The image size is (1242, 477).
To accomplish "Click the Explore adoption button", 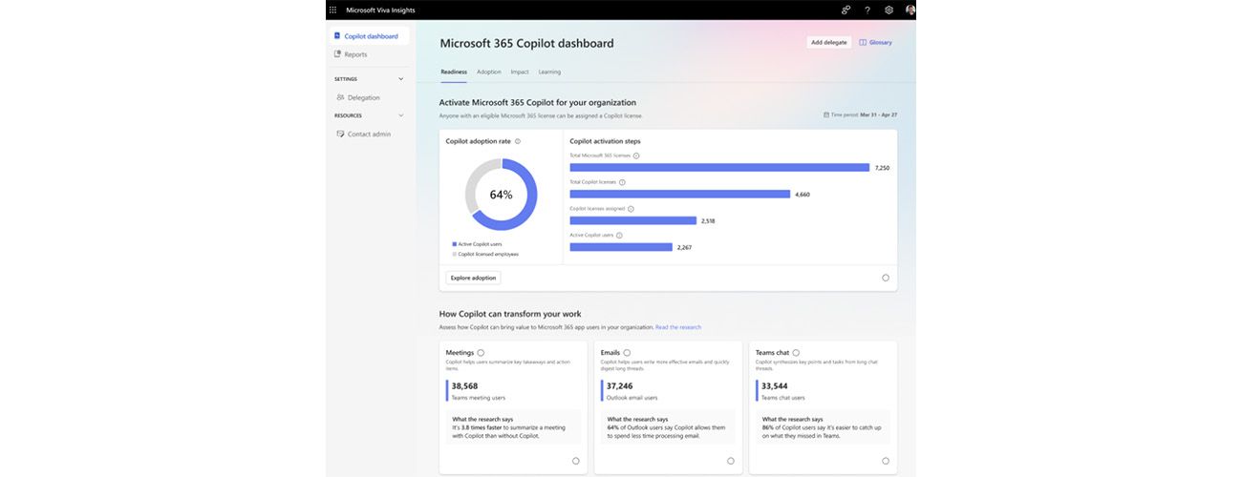I will point(473,278).
